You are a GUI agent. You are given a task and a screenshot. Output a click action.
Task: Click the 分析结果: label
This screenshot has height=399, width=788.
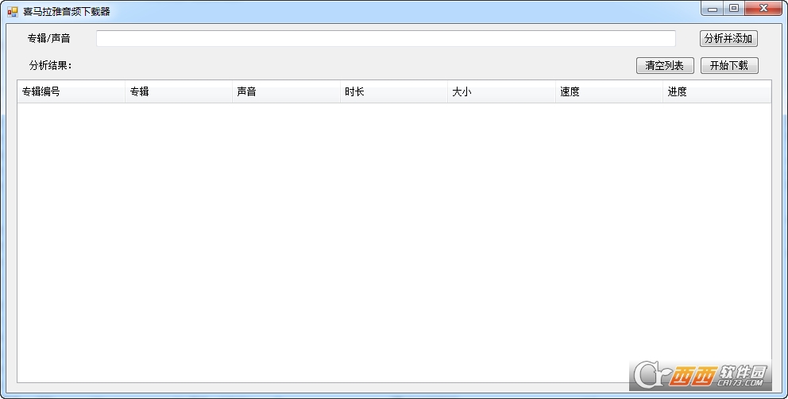(x=50, y=65)
